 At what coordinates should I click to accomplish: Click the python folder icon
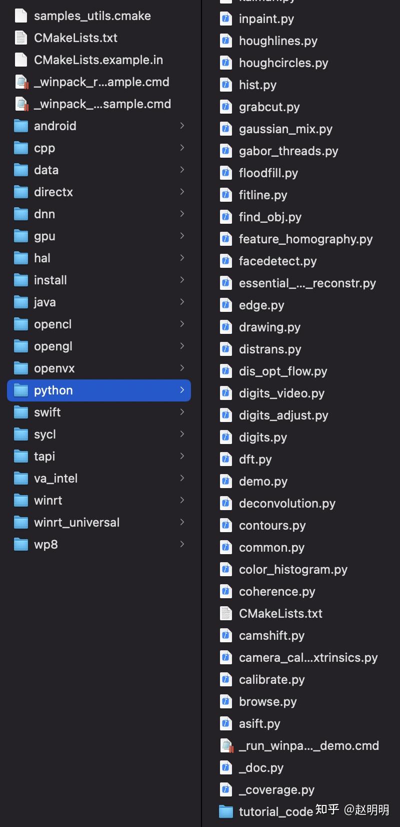tap(21, 390)
